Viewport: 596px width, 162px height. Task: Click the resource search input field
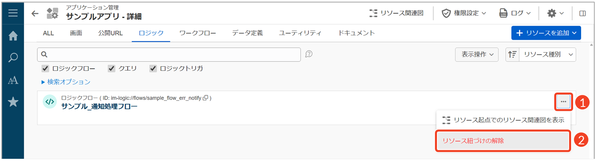(169, 55)
